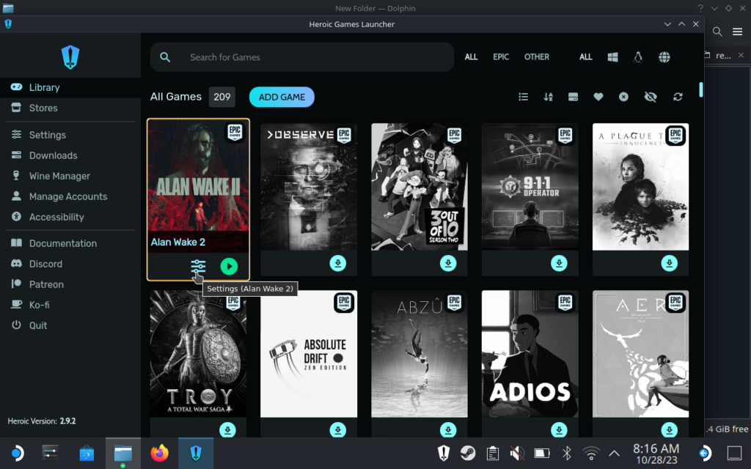Toggle non-available games circle-x icon
The image size is (751, 469).
click(623, 97)
